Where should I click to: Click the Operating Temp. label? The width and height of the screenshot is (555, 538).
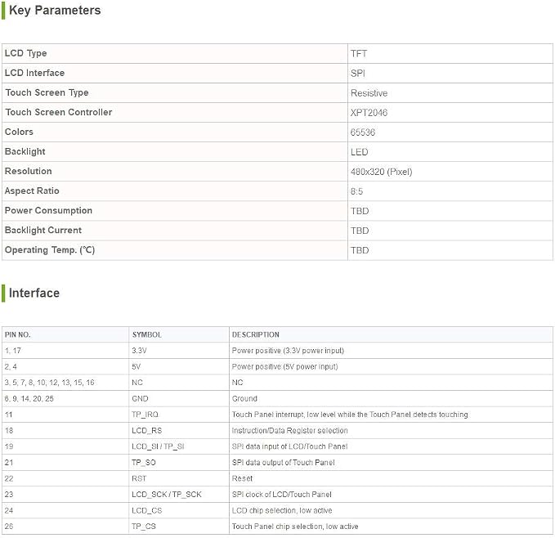point(50,250)
